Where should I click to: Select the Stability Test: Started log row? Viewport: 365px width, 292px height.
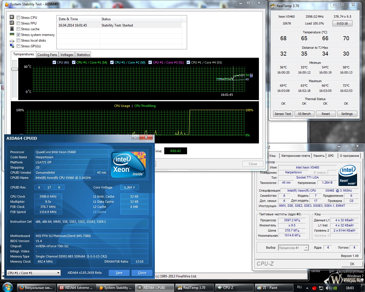click(x=119, y=25)
